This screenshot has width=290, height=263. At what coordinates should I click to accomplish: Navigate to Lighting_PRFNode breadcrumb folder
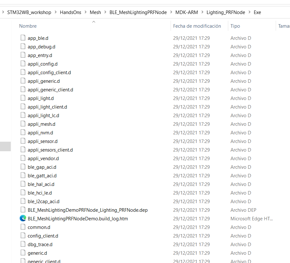[226, 12]
